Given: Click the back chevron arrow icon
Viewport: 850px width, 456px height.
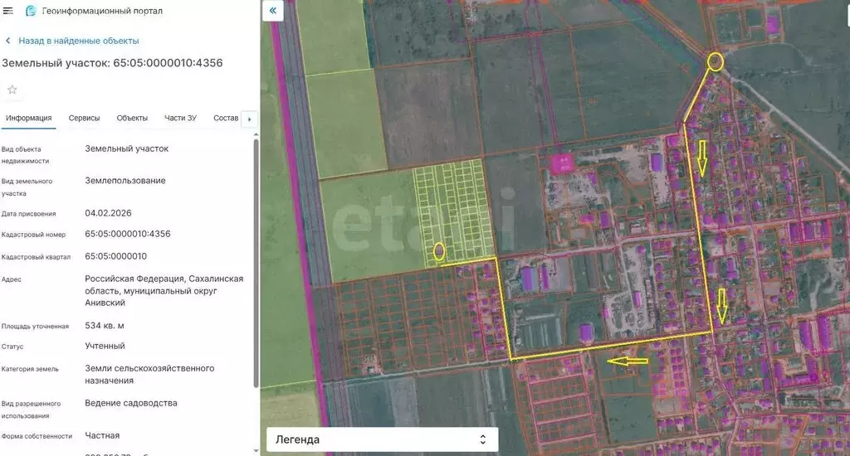Looking at the screenshot, I should (8, 41).
